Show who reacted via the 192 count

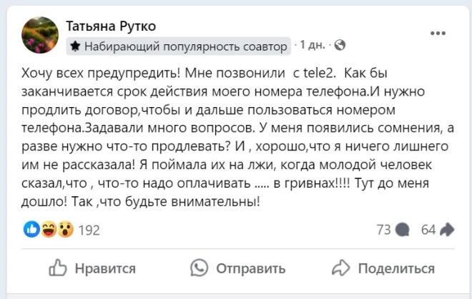click(89, 230)
